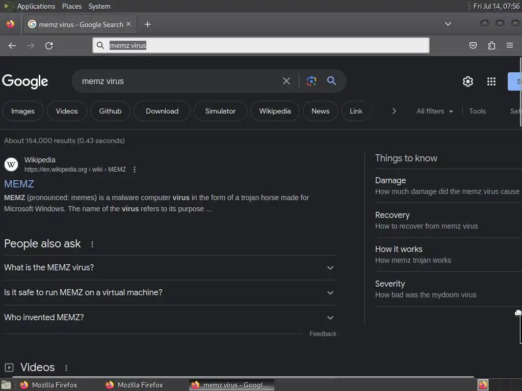Click the Google search magnifier button
This screenshot has height=391, width=522.
(x=331, y=81)
